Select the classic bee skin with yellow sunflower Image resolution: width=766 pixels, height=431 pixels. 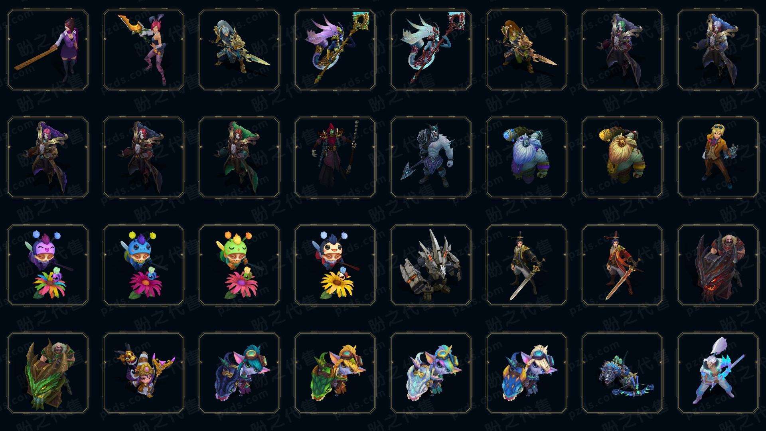click(x=335, y=265)
